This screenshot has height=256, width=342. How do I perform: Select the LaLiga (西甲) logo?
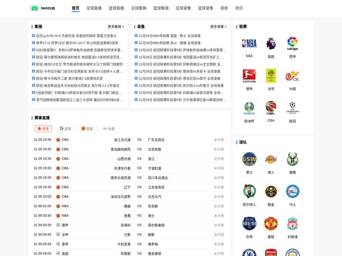coord(292,44)
